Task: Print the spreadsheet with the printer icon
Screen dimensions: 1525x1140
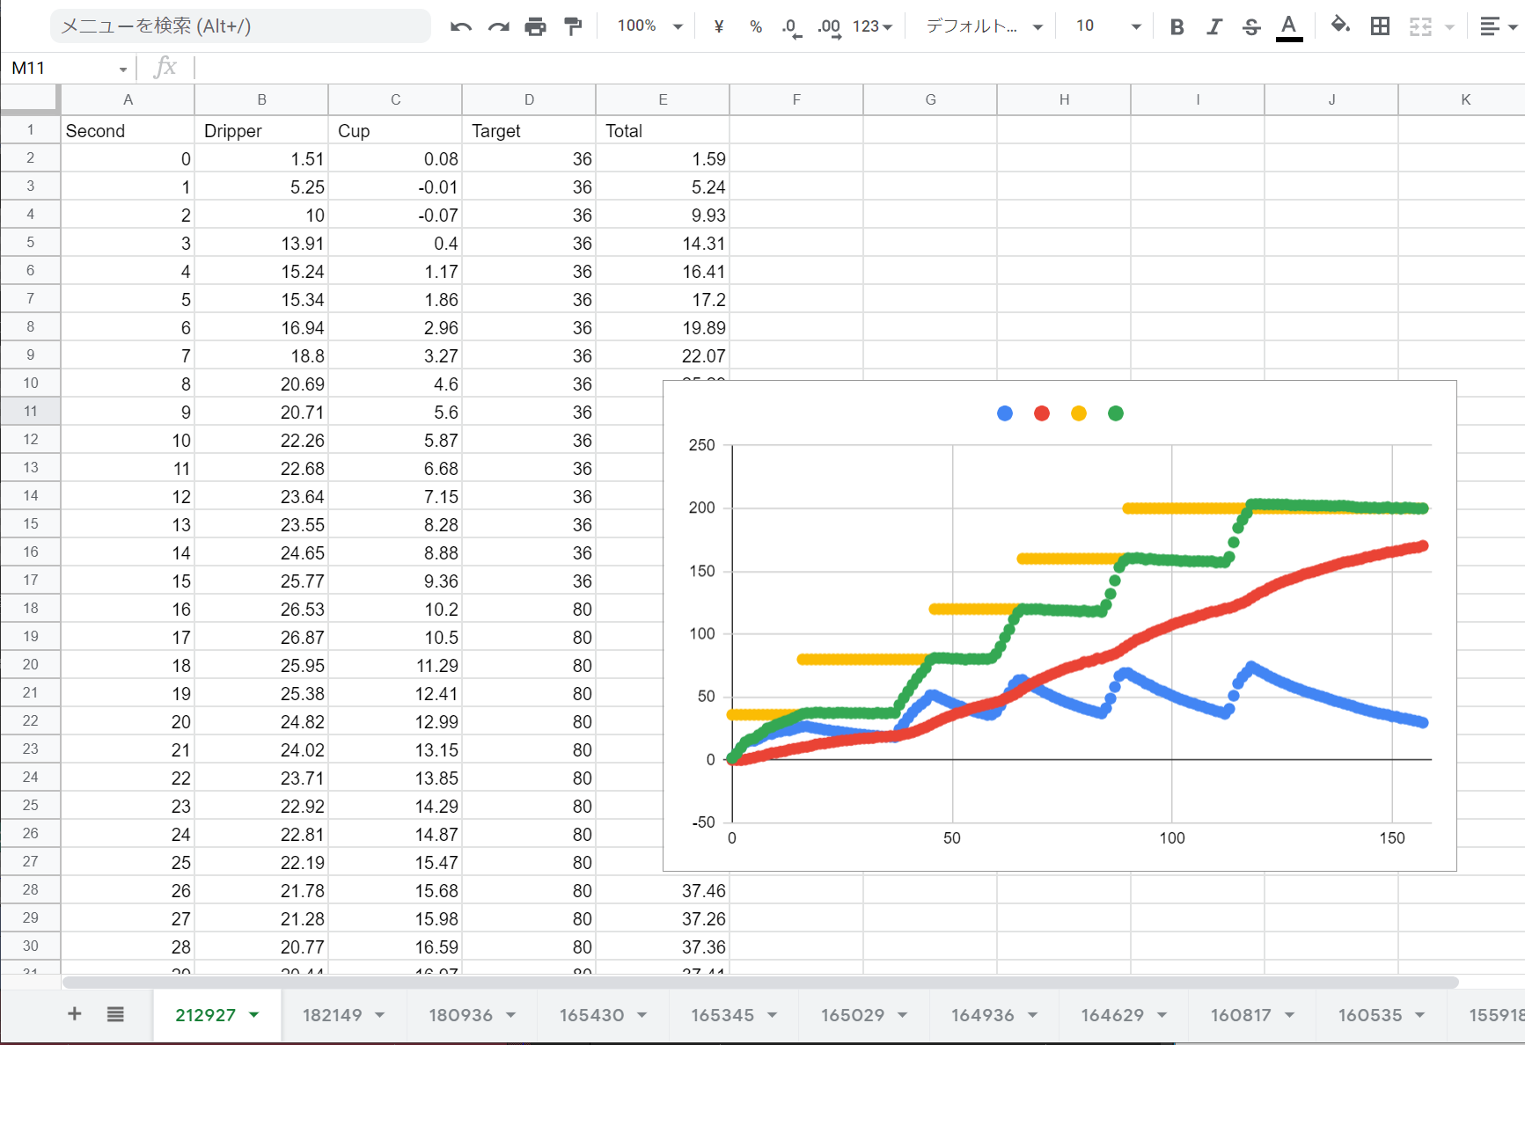Action: point(535,26)
